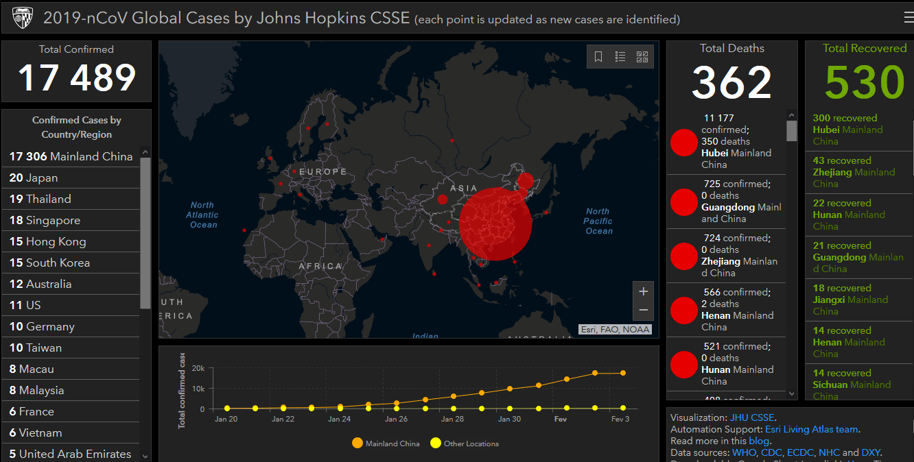Click the red circle beside Hubei
The image size is (914, 462).
click(683, 142)
